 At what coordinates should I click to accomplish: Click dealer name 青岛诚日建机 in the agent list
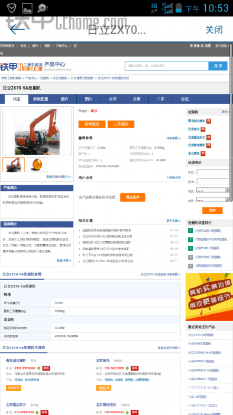[16, 360]
